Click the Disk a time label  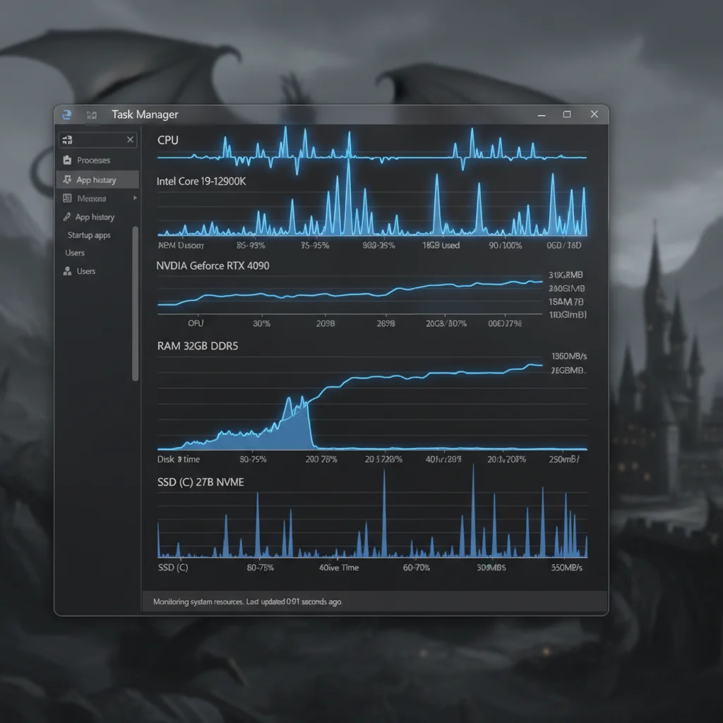[x=179, y=459]
